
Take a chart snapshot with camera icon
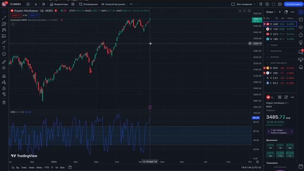pos(280,4)
